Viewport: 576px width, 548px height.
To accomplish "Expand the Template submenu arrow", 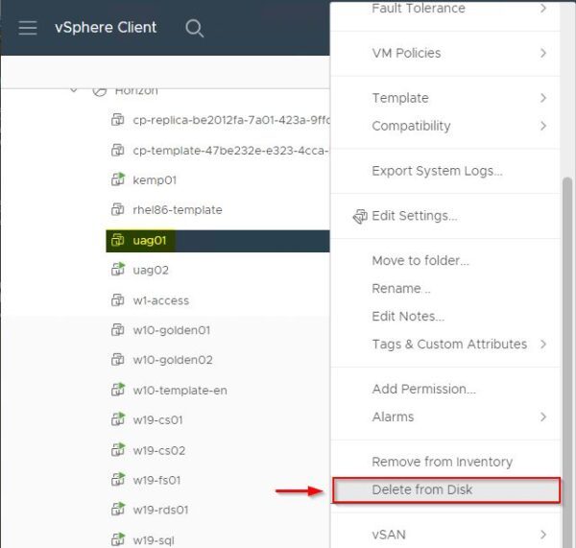I will coord(543,98).
